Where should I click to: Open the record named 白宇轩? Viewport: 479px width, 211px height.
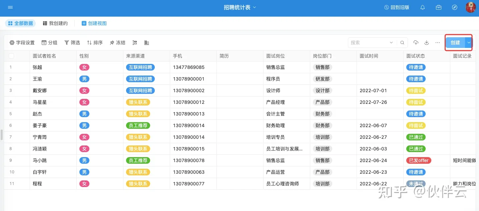click(40, 172)
